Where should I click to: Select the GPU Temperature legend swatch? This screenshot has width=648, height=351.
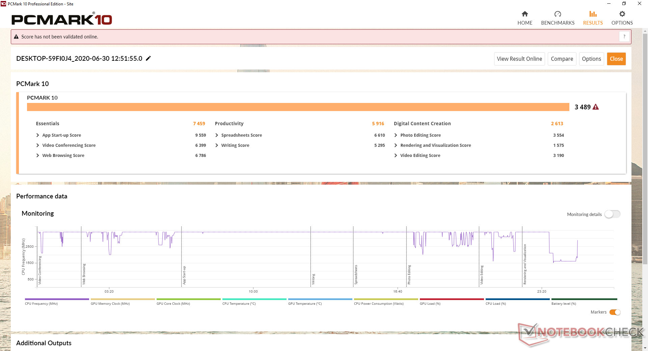coord(320,299)
